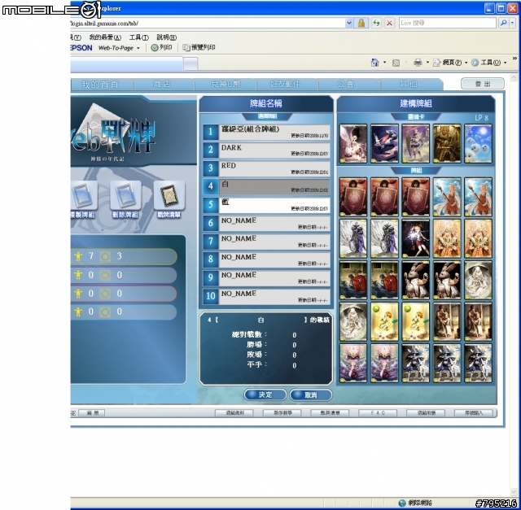The height and width of the screenshot is (510, 521).
Task: Click the delete deck (刪除牌組) icon
Action: (x=125, y=195)
